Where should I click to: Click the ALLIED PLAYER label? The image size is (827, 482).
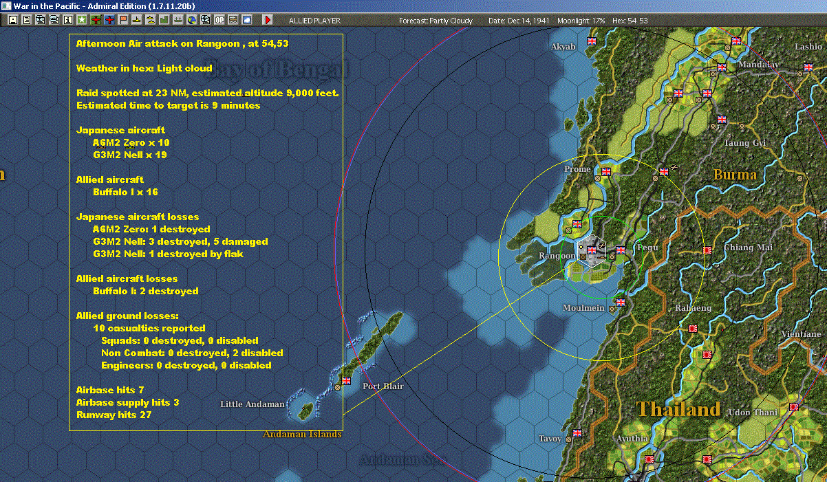pos(314,21)
